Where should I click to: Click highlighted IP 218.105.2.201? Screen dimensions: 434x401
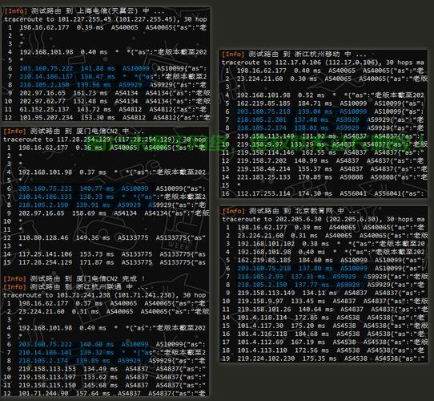point(262,119)
